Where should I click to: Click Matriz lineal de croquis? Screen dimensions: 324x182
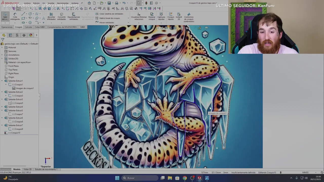[x=108, y=18]
